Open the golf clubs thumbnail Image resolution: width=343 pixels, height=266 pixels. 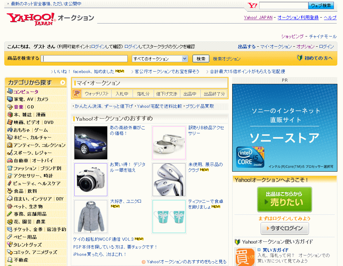click(x=169, y=180)
